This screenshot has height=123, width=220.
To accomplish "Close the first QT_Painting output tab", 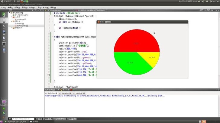I will [56, 93].
